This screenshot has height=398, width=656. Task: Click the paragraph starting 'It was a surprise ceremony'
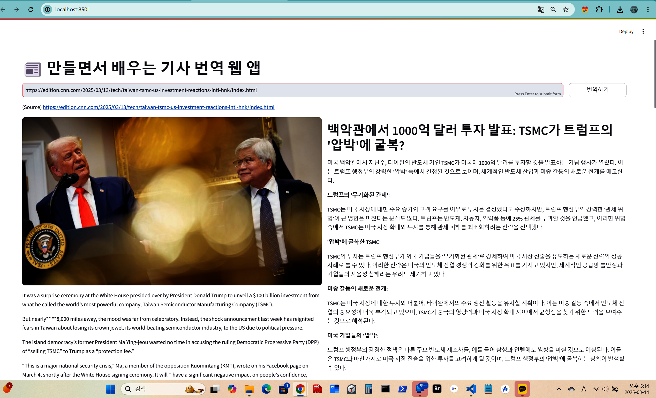[x=171, y=300]
